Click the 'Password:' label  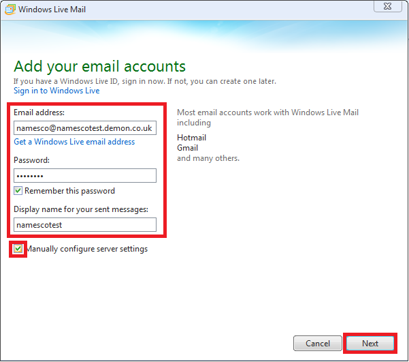pos(31,160)
